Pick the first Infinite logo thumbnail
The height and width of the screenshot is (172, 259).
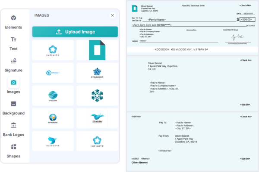click(x=53, y=50)
